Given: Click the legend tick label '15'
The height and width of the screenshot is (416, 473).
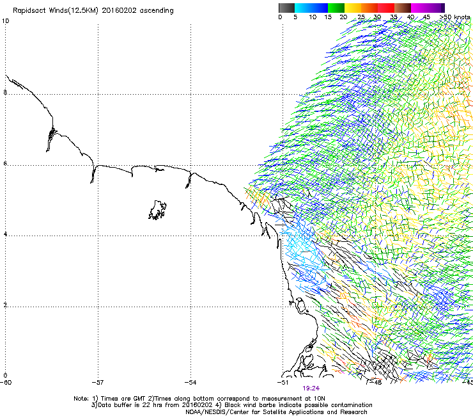Looking at the screenshot, I should (328, 17).
